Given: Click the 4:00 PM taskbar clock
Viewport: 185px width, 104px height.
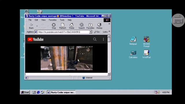Looking at the screenshot, I should click(166, 92).
